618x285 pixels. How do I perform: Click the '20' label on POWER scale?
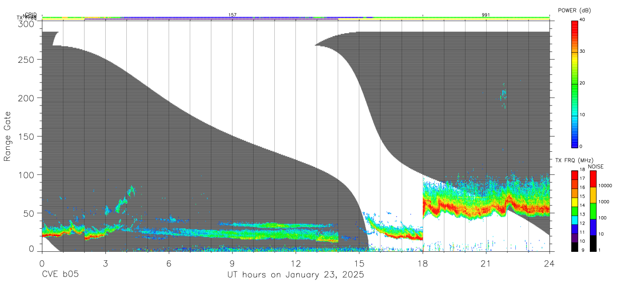pos(582,83)
